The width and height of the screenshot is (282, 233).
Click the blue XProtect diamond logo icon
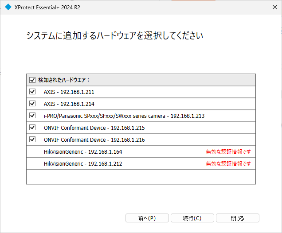(x=8, y=7)
